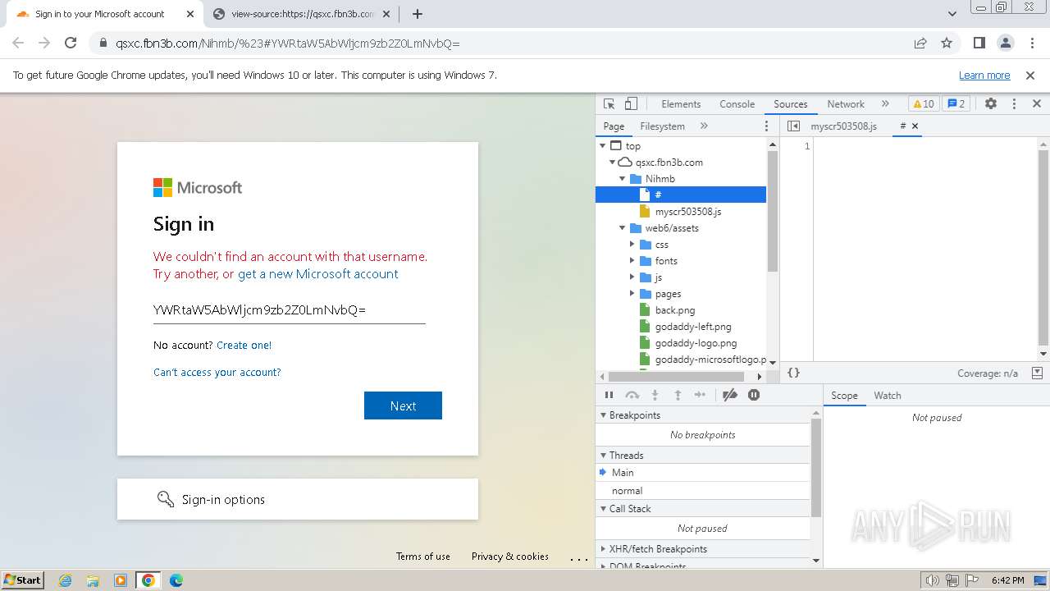The width and height of the screenshot is (1050, 591).
Task: Click the step over next function button
Action: pyautogui.click(x=632, y=396)
